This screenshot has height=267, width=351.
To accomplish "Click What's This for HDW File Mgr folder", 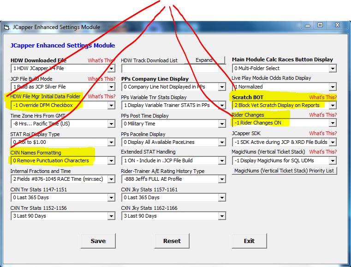I will point(101,96).
